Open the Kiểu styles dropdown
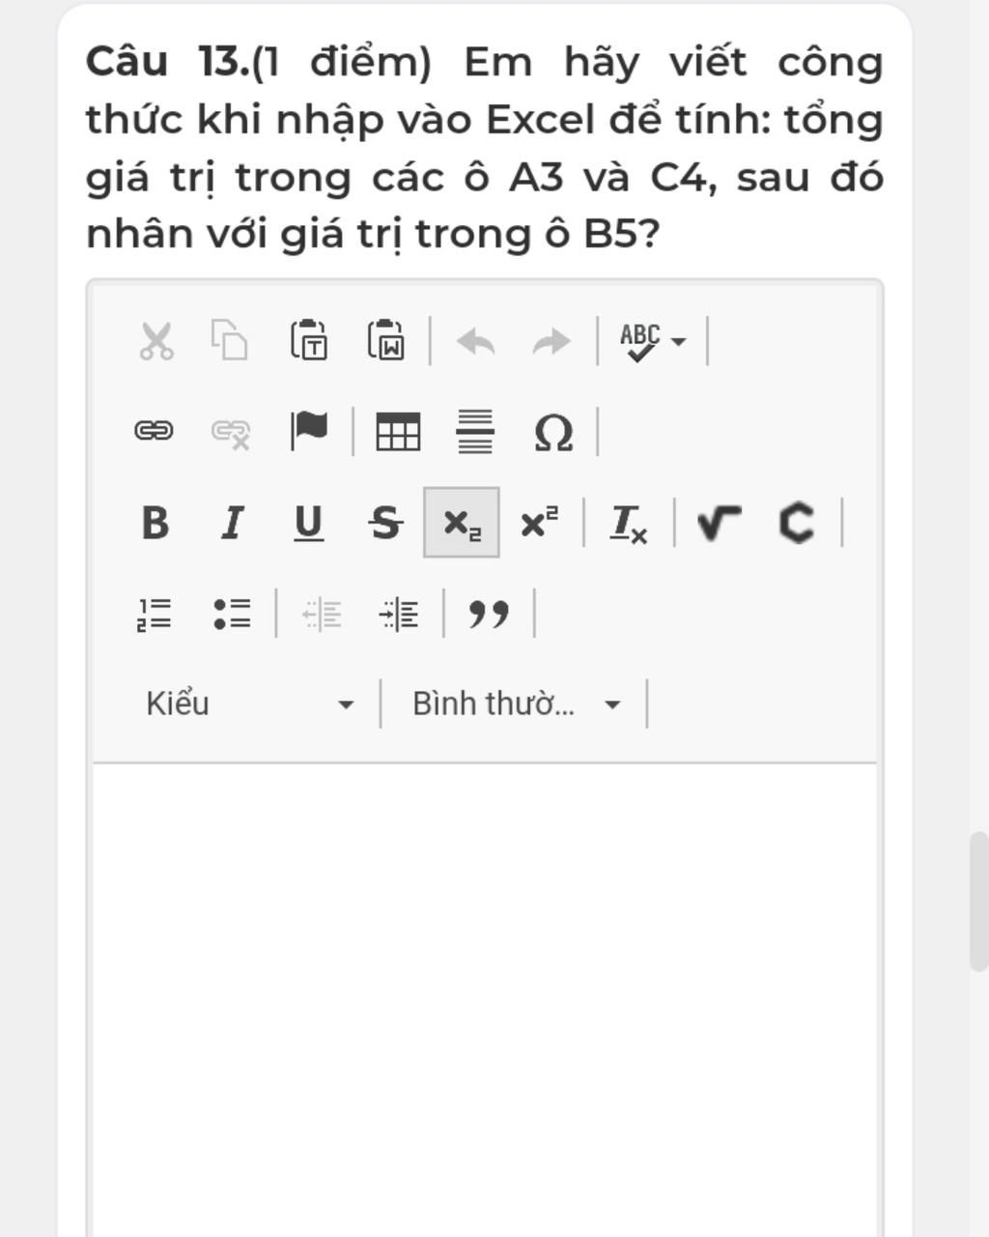This screenshot has width=989, height=1237. 250,704
